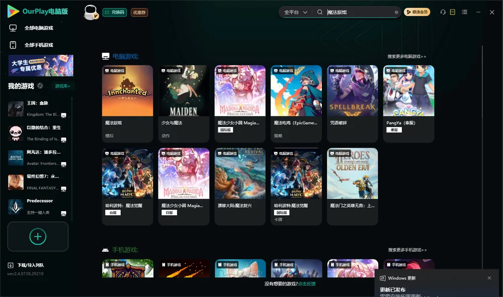Open the 少女与魔法 MAIDEN game card

[x=184, y=104]
